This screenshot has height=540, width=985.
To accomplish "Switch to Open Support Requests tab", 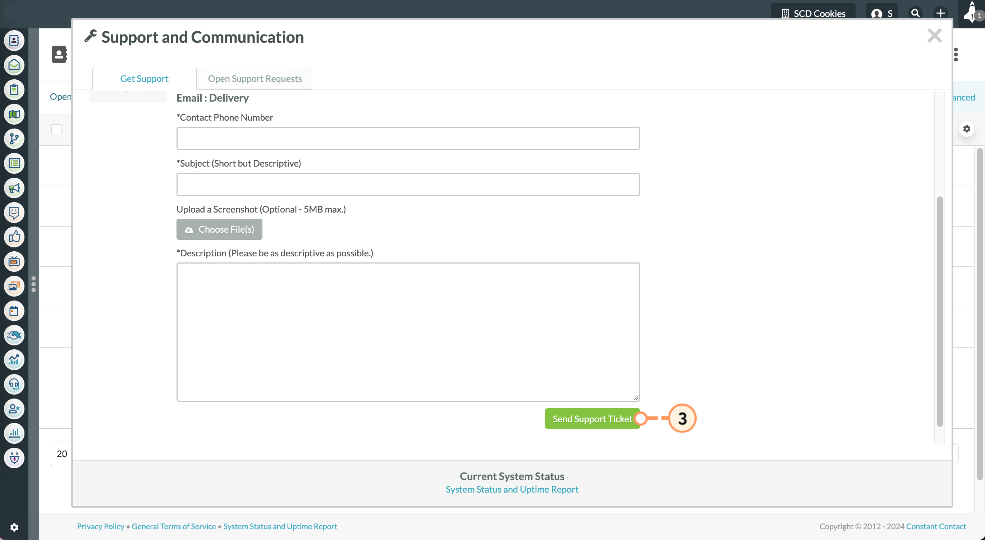I will coord(255,79).
